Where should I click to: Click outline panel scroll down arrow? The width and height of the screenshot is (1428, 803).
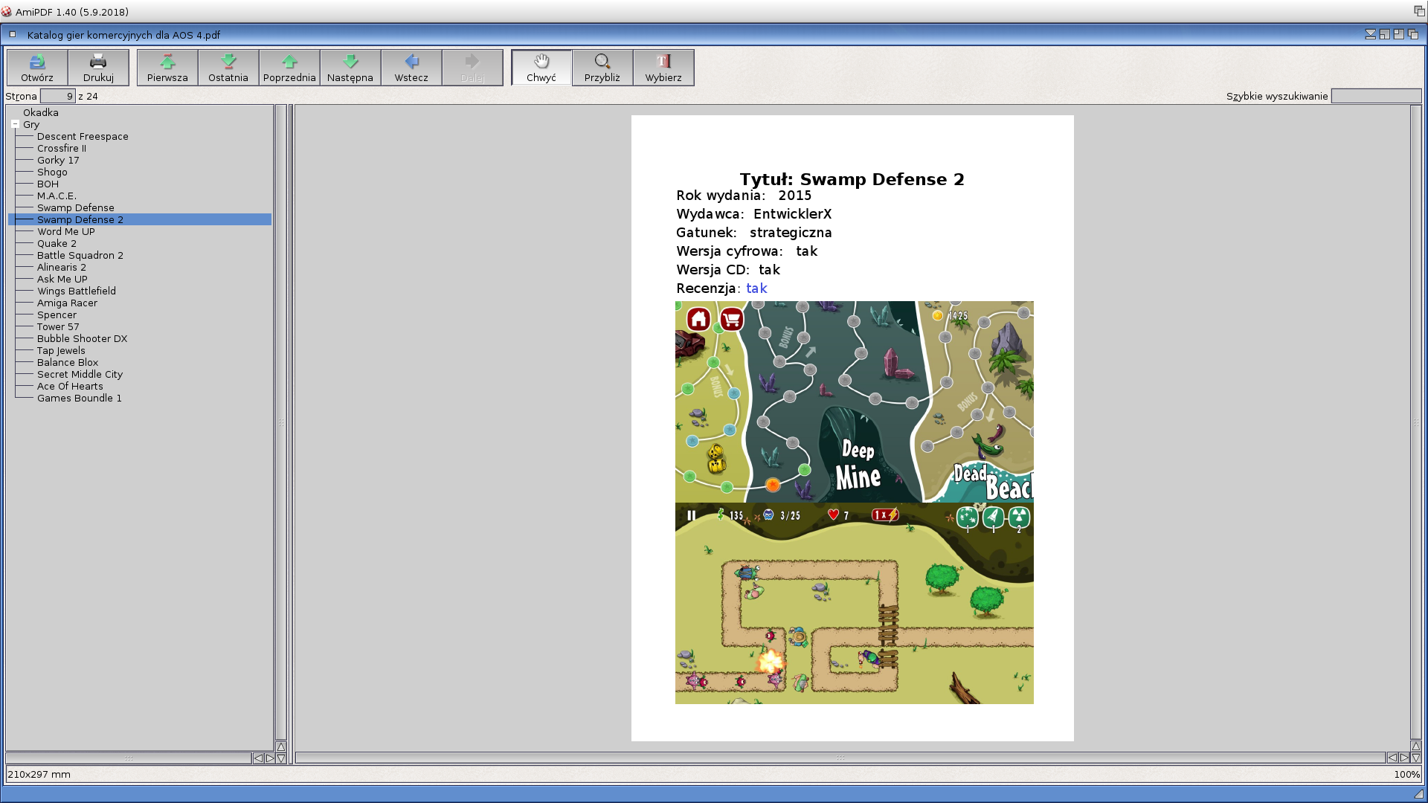pyautogui.click(x=281, y=758)
